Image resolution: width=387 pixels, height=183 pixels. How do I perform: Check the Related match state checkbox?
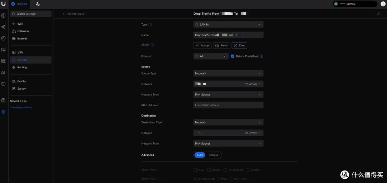[x=248, y=170]
